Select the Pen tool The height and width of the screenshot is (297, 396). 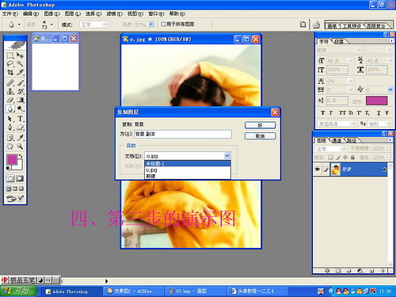(x=10, y=128)
